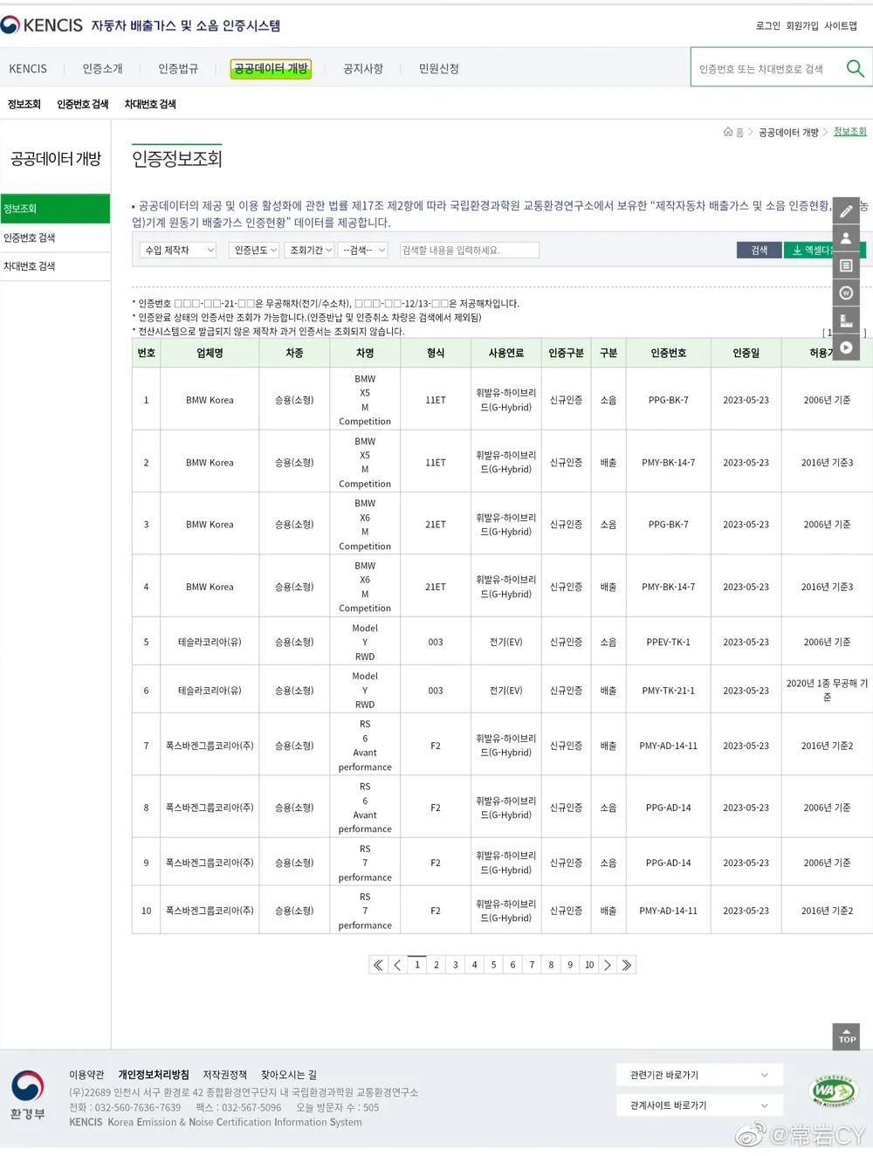Open 공지사항 menu item
Screen dimensions: 873x1156
pyautogui.click(x=363, y=69)
